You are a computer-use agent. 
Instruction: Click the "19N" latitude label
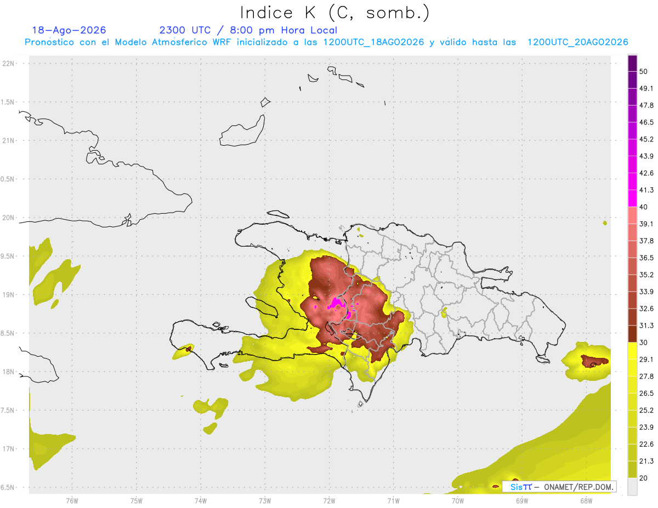9,294
